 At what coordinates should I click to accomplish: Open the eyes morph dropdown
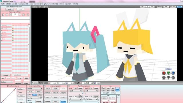pos(76,91)
